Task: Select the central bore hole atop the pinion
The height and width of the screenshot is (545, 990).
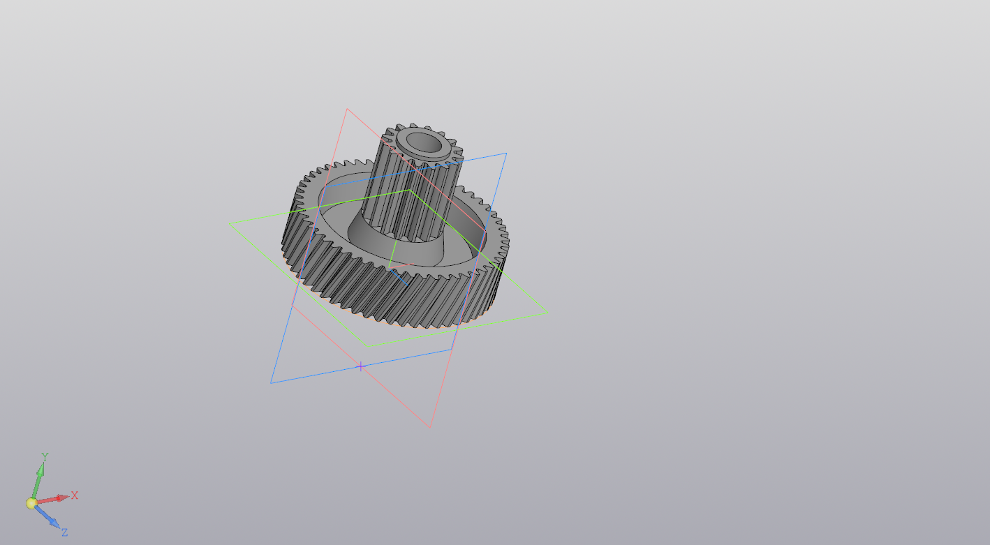Action: [424, 144]
